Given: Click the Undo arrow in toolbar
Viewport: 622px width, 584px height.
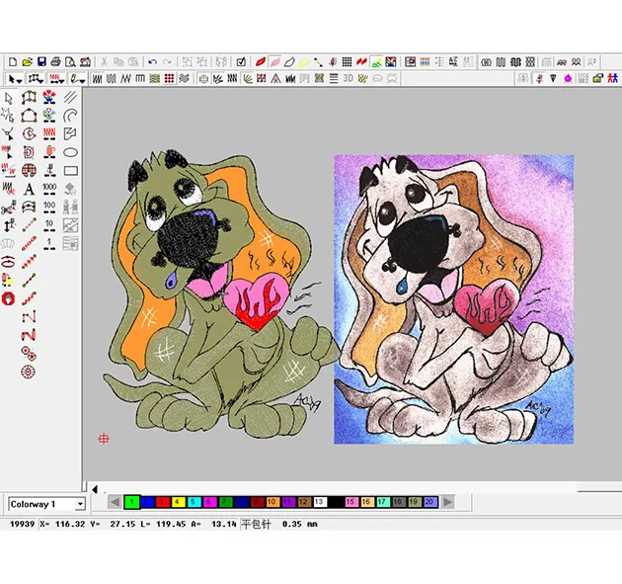Looking at the screenshot, I should (x=153, y=61).
